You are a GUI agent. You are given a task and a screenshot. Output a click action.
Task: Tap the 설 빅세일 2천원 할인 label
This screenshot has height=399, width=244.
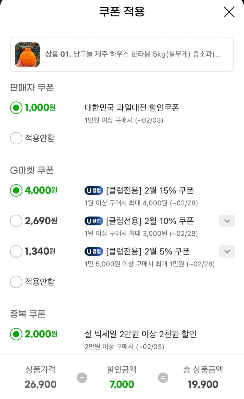coord(140,334)
